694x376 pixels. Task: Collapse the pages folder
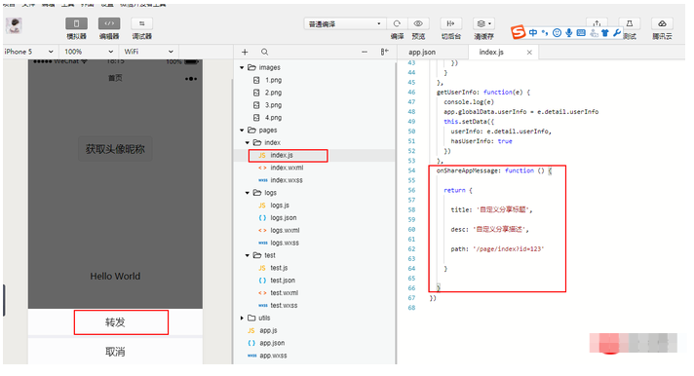(242, 131)
